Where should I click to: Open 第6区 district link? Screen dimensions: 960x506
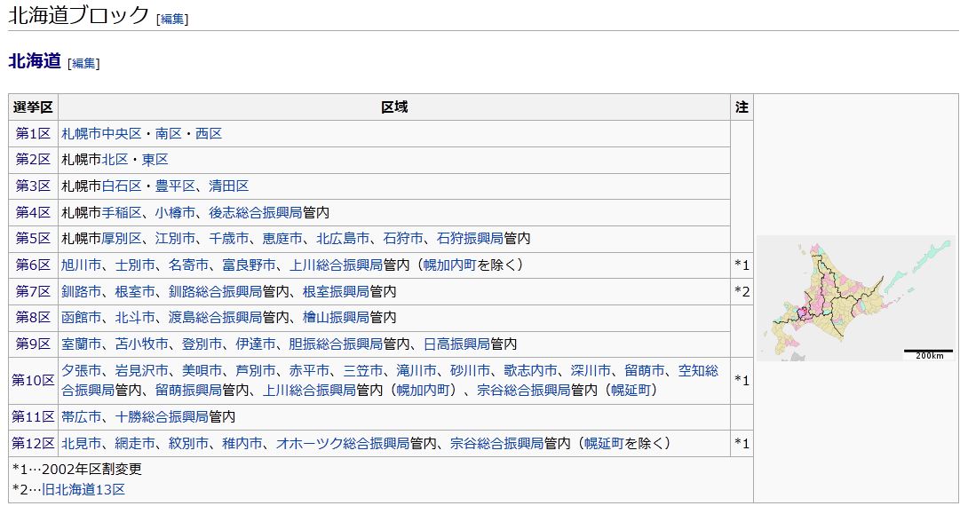[x=33, y=265]
